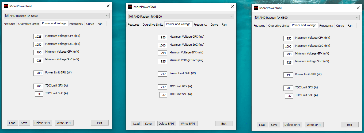364x133 pixels.
Task: Click the MorePowerTool app icon in middle window
Action: coord(130,7)
